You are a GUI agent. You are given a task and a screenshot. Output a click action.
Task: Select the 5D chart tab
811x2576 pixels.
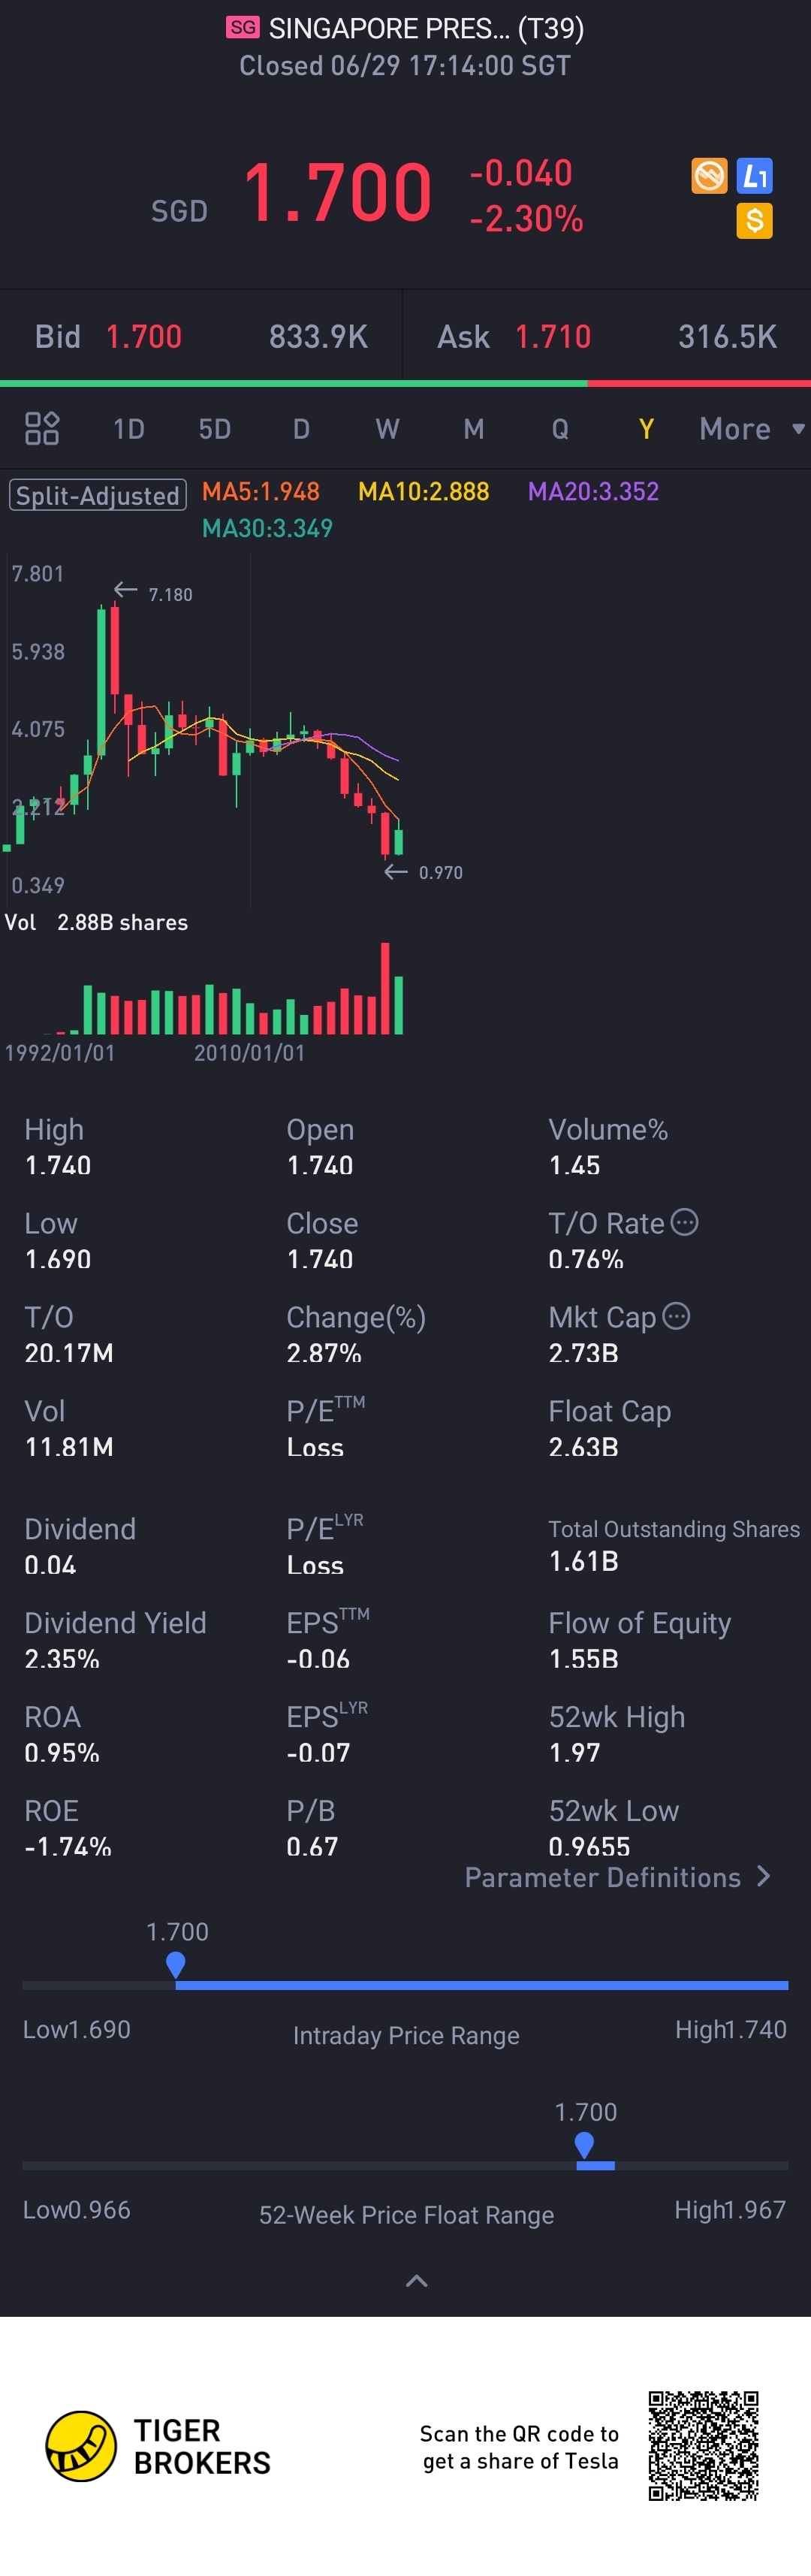pos(215,429)
